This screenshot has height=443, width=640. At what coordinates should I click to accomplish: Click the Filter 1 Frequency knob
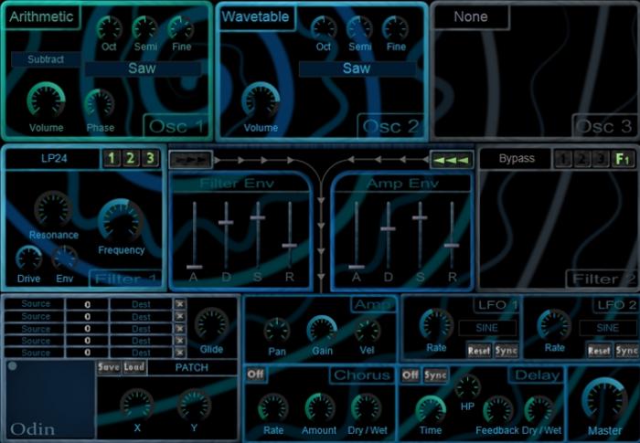tap(121, 221)
